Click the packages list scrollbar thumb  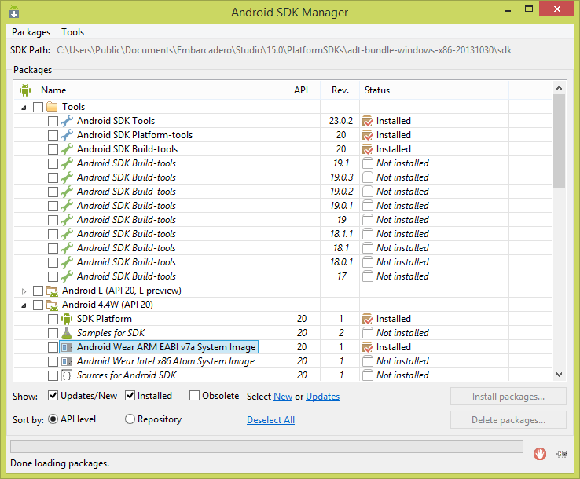(559, 141)
